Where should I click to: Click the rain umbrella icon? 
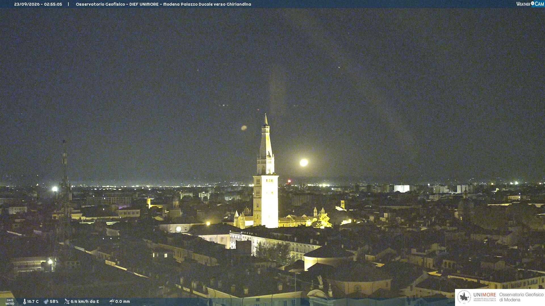(x=112, y=301)
